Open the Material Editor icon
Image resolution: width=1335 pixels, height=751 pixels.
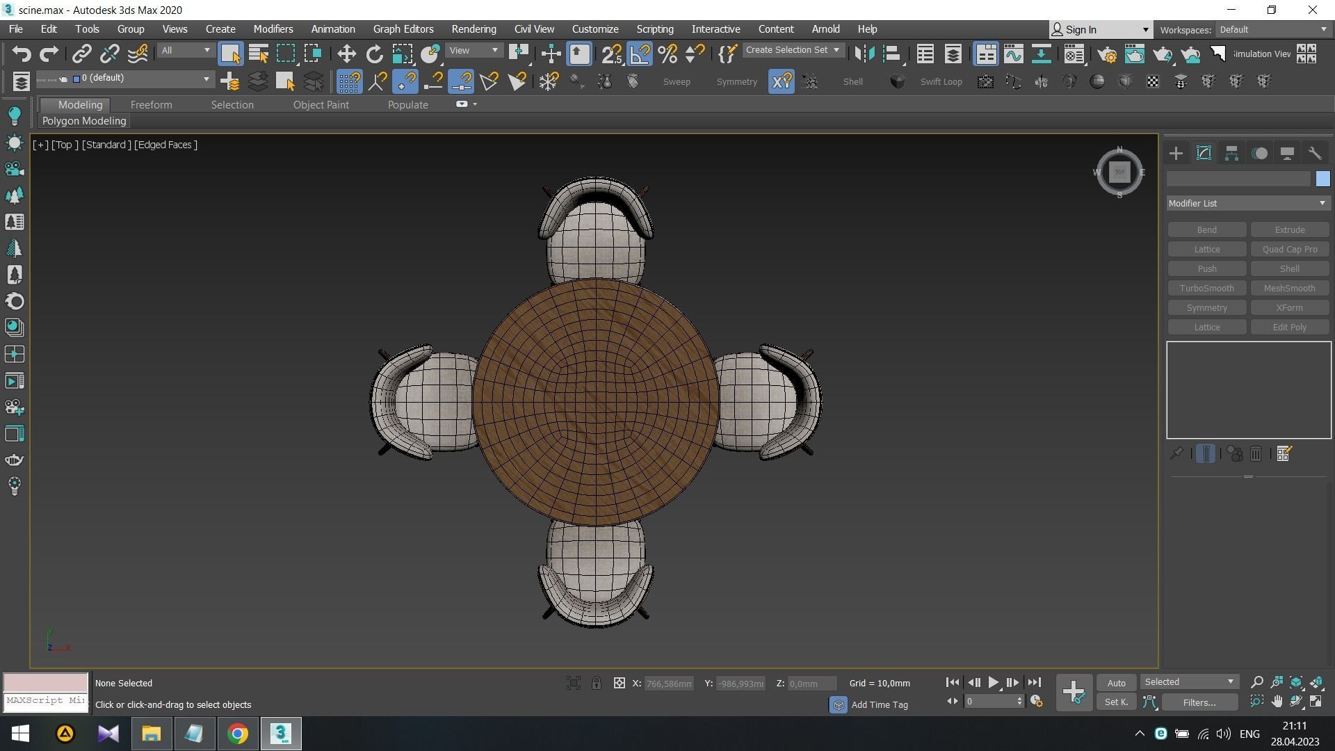(x=1074, y=54)
